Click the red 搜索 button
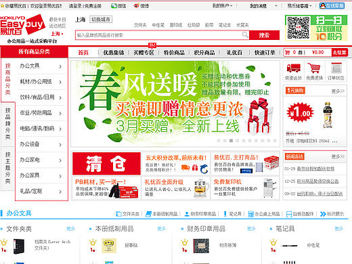 pos(264,35)
